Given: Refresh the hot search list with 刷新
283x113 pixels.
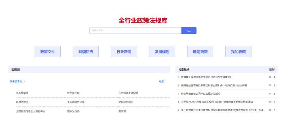Looking at the screenshot, I should coord(272,69).
